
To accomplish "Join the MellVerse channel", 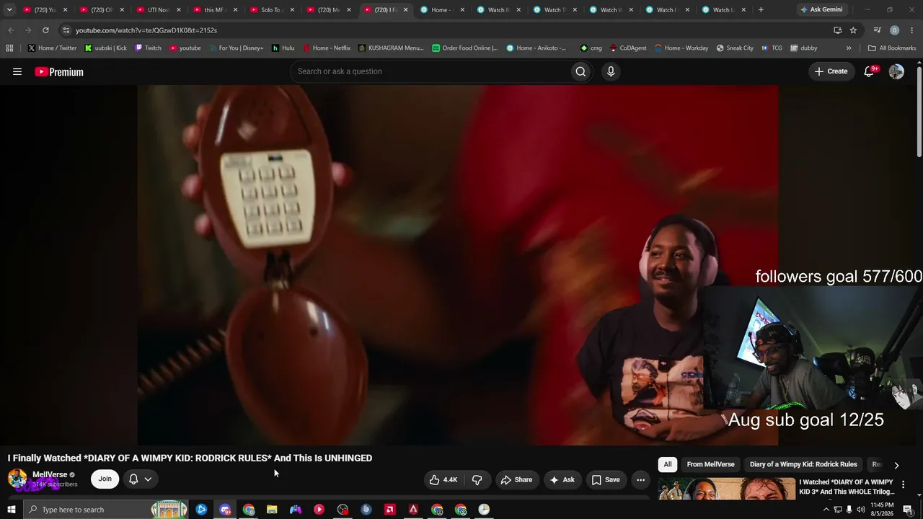I will pyautogui.click(x=105, y=479).
